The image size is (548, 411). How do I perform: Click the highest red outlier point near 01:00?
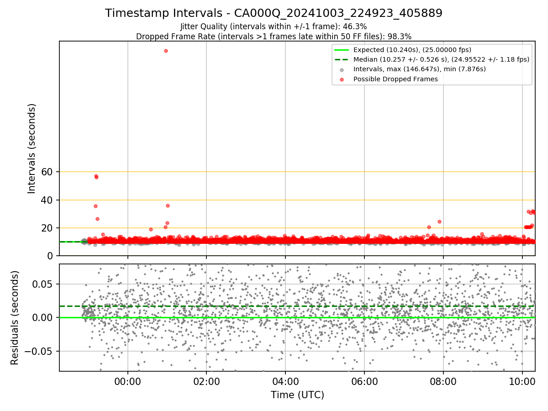pyautogui.click(x=166, y=51)
